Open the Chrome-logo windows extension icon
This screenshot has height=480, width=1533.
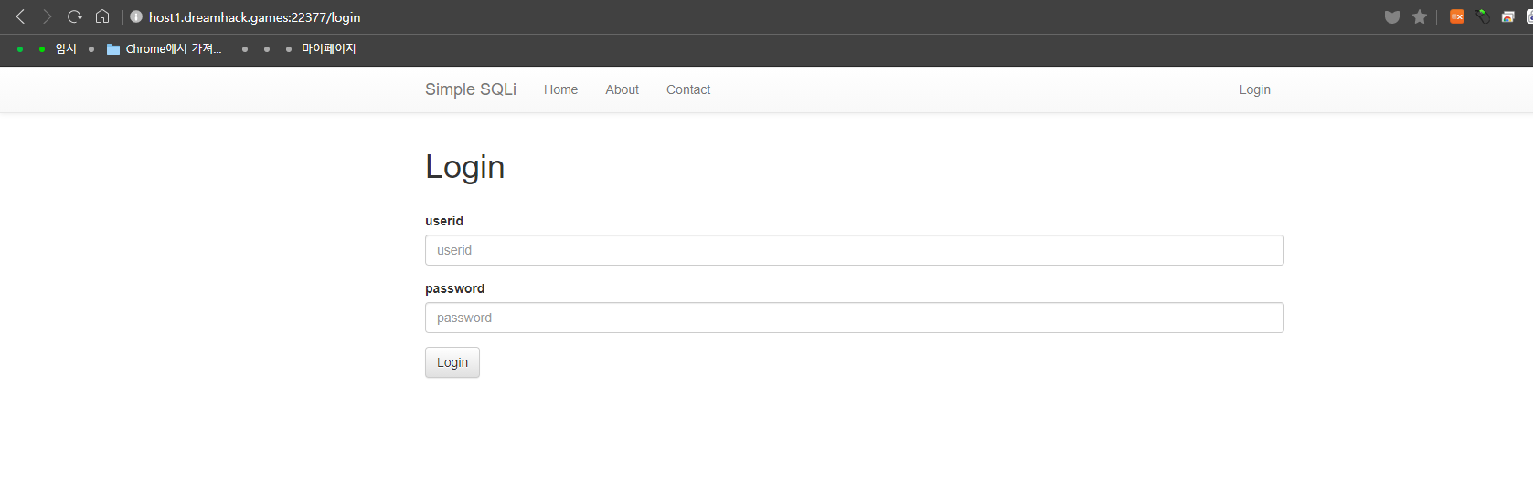[1508, 16]
